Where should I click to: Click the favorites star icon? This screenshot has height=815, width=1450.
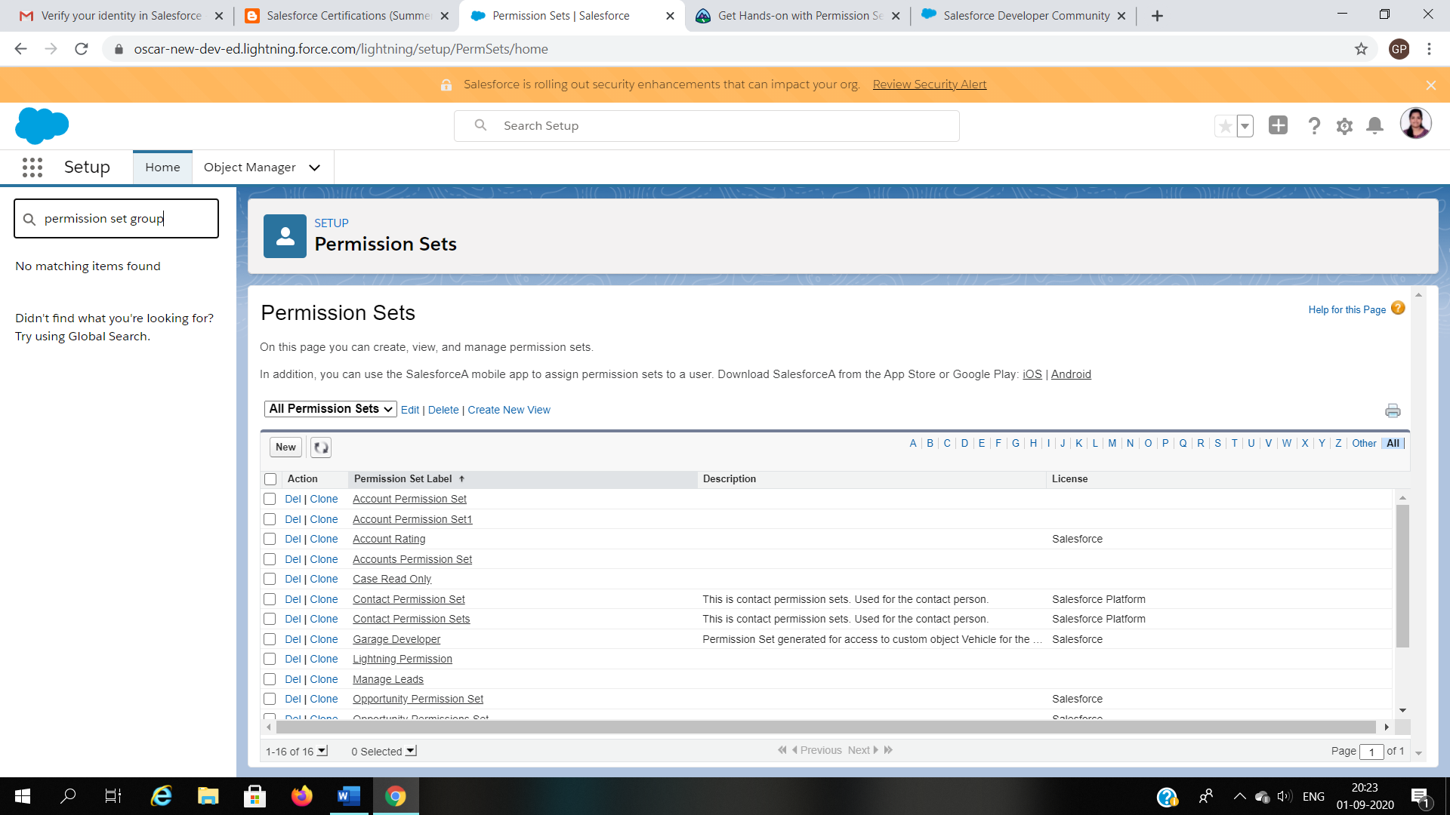point(1225,126)
